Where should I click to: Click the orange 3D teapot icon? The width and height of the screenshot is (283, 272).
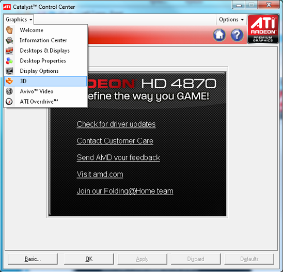click(9, 81)
